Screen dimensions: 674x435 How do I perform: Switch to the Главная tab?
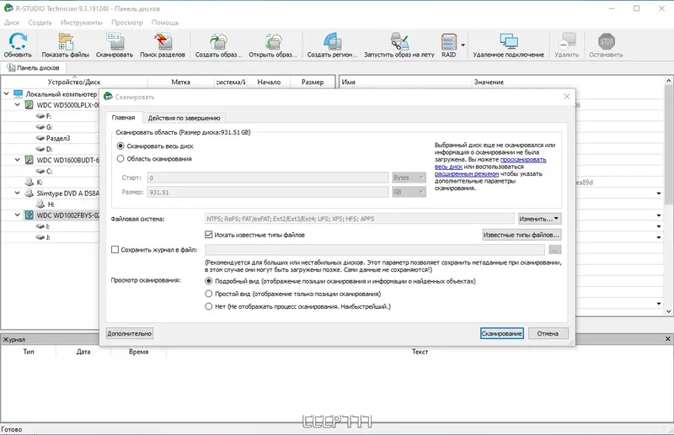pos(123,117)
